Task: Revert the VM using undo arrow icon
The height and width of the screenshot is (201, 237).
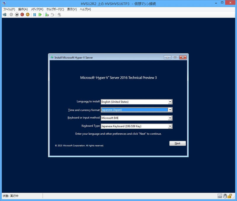Action: 52,15
